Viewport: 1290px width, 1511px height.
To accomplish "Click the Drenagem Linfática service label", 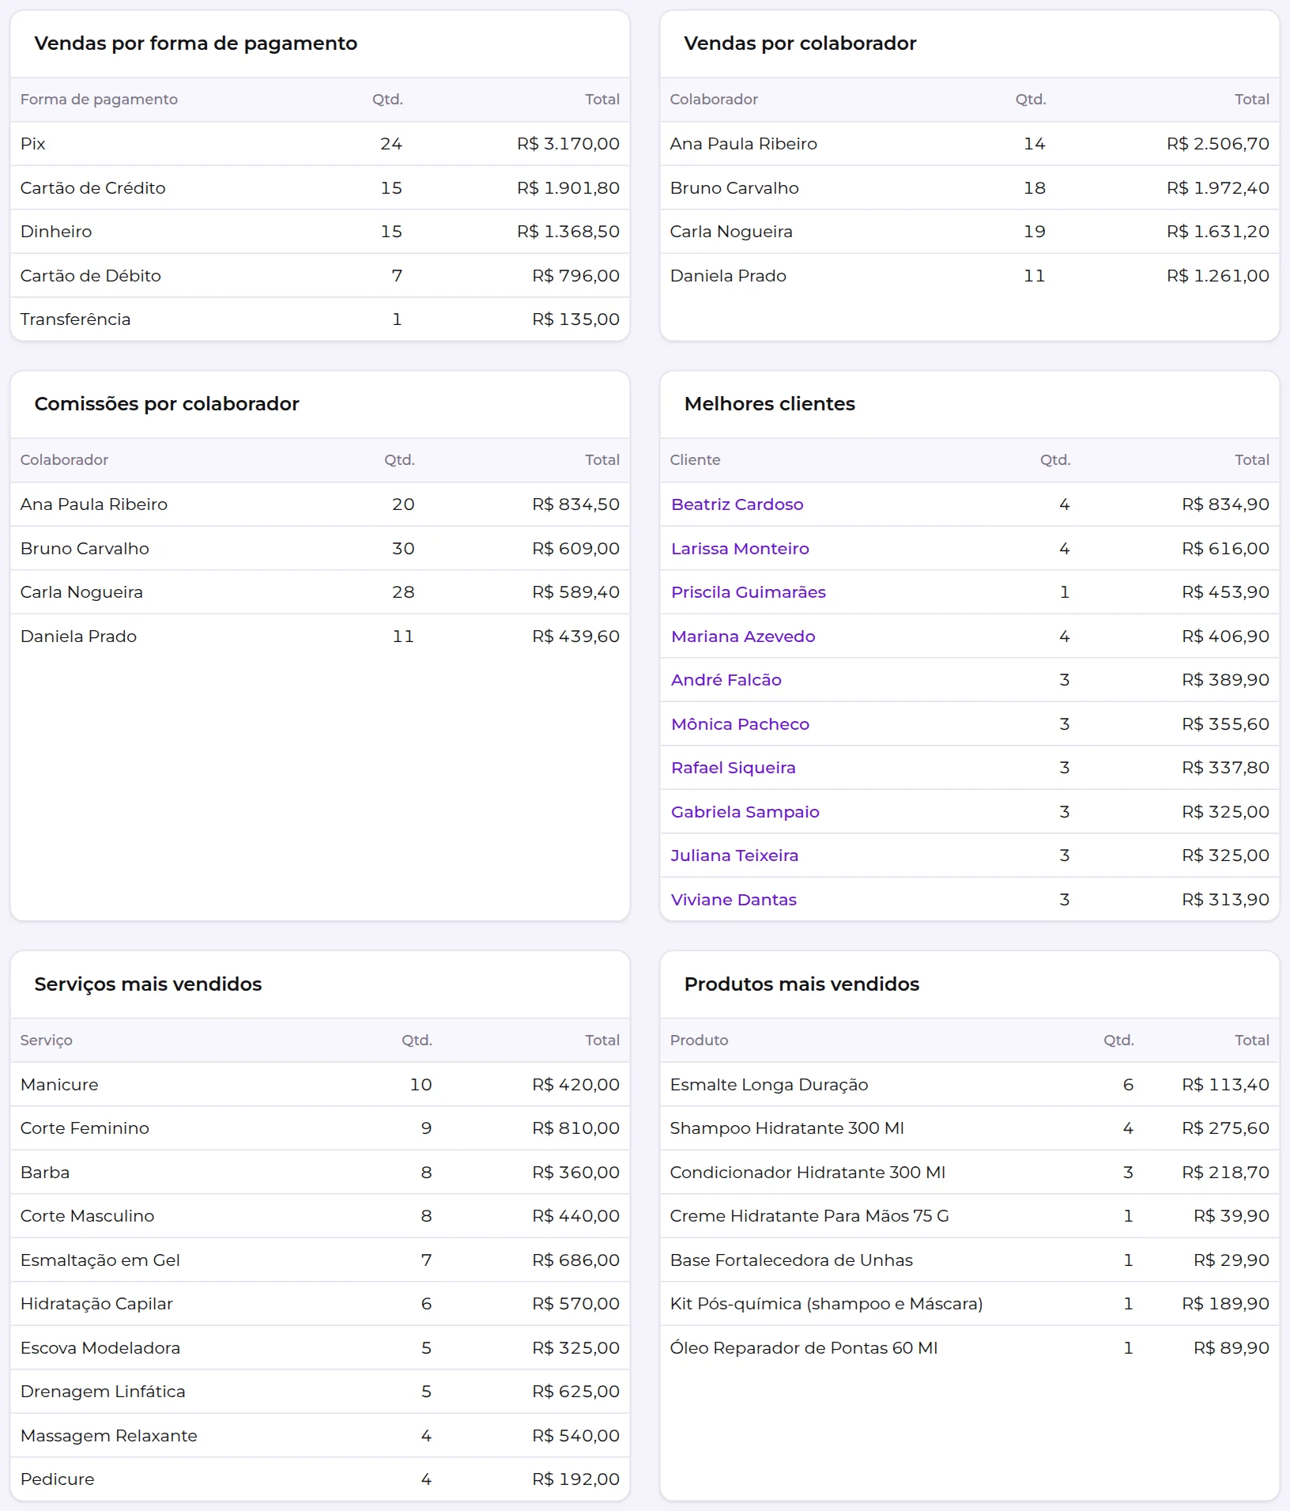I will (x=103, y=1392).
